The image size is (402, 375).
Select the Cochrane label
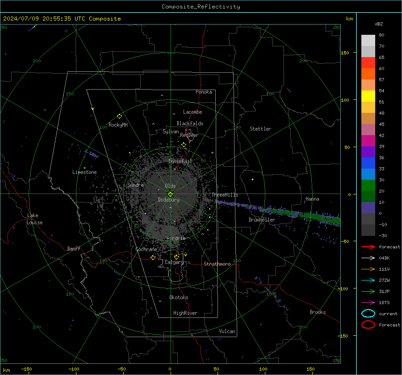pos(146,249)
